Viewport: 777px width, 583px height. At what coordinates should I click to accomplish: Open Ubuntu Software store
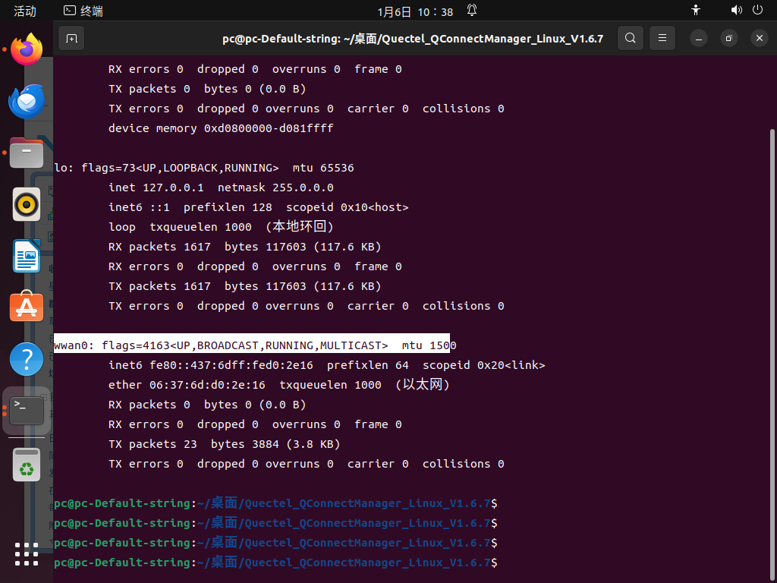(27, 307)
